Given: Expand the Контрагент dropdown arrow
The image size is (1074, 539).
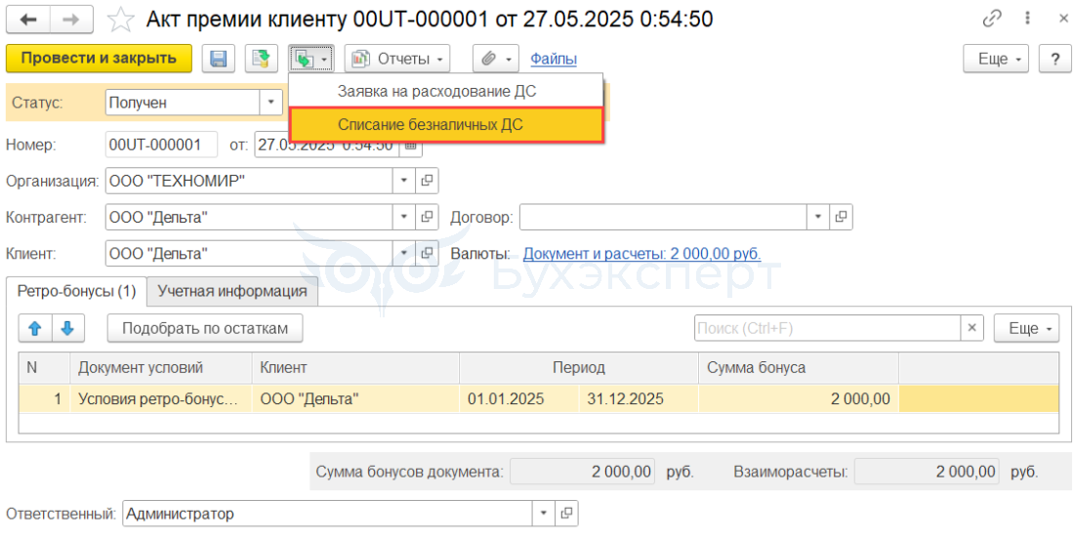Looking at the screenshot, I should 403,217.
